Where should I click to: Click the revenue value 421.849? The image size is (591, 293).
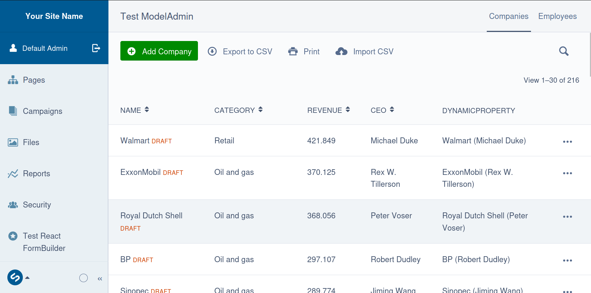click(321, 141)
